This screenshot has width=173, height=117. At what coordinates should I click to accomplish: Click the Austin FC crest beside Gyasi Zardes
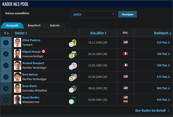tap(74, 99)
